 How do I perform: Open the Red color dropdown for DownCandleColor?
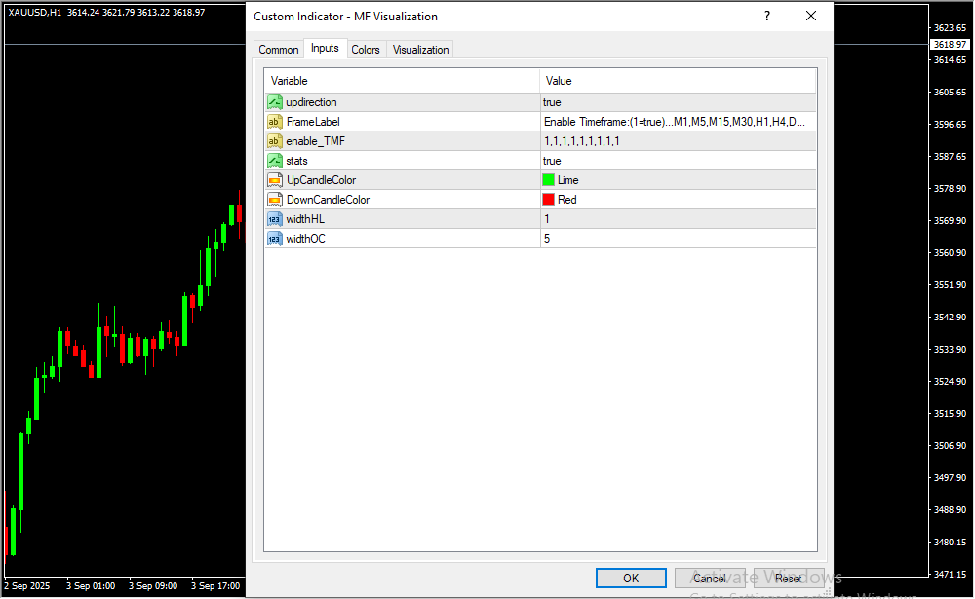678,200
